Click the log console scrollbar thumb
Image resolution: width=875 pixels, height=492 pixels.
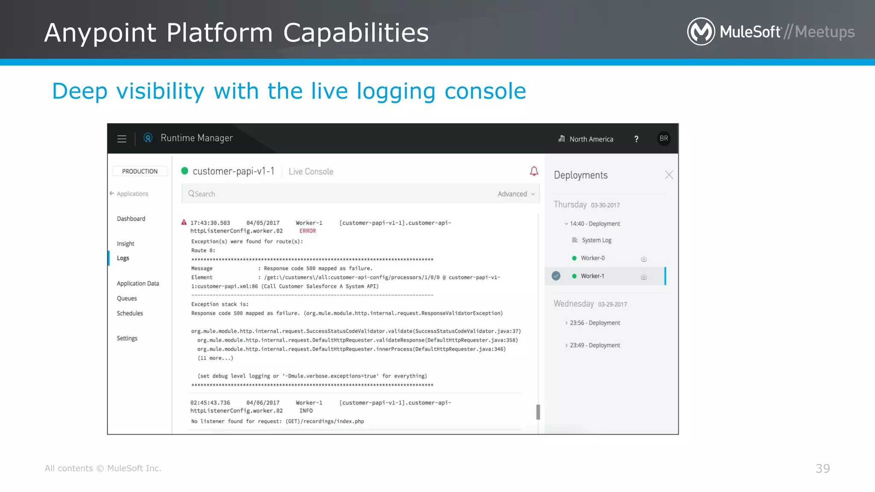(x=538, y=412)
